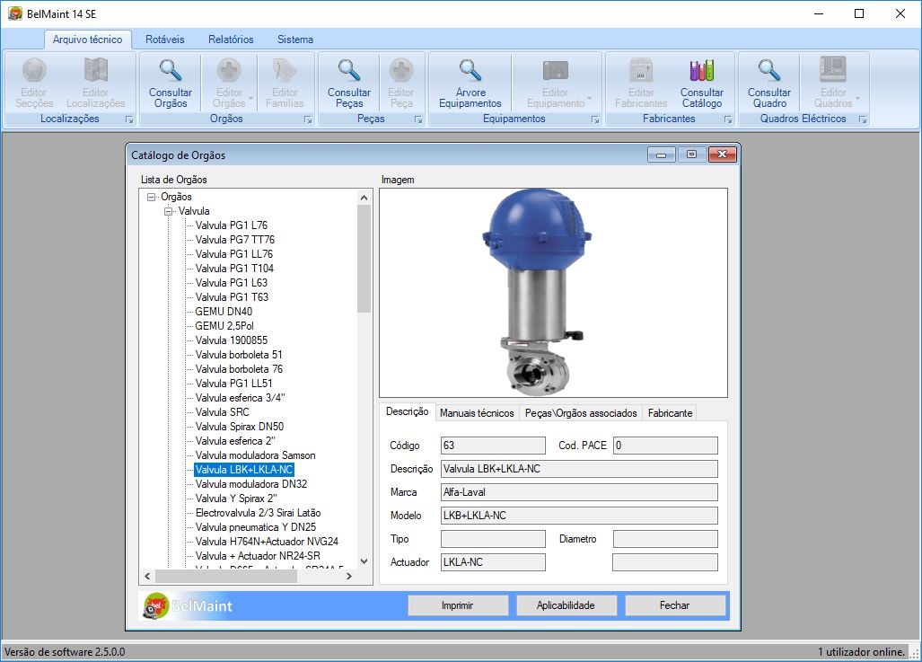This screenshot has width=922, height=662.
Task: Click the tree list vertical scrollbar thumb
Action: [364, 260]
